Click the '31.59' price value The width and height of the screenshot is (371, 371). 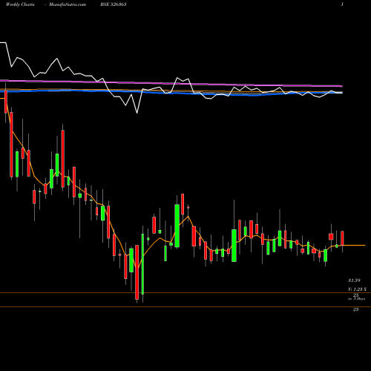point(354,280)
